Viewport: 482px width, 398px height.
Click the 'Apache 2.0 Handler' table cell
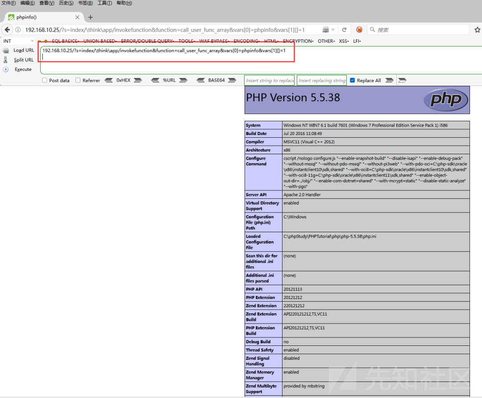tap(376, 195)
